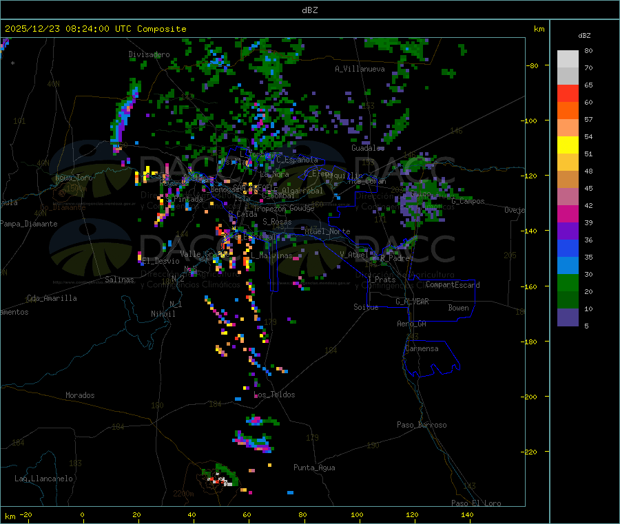Click the Algarrobal map label
Screen dimensions: 620x524
coord(302,191)
